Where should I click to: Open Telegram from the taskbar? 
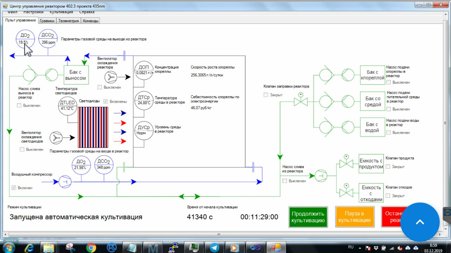(215, 248)
